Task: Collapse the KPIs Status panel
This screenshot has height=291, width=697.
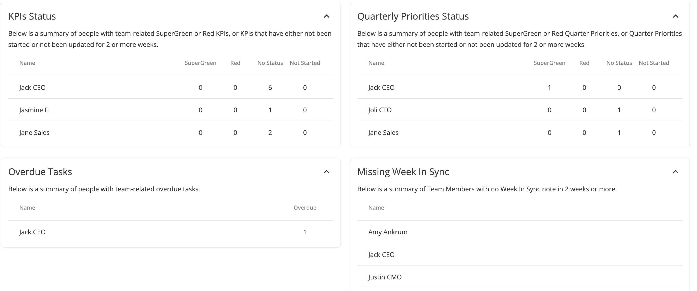Action: [327, 16]
